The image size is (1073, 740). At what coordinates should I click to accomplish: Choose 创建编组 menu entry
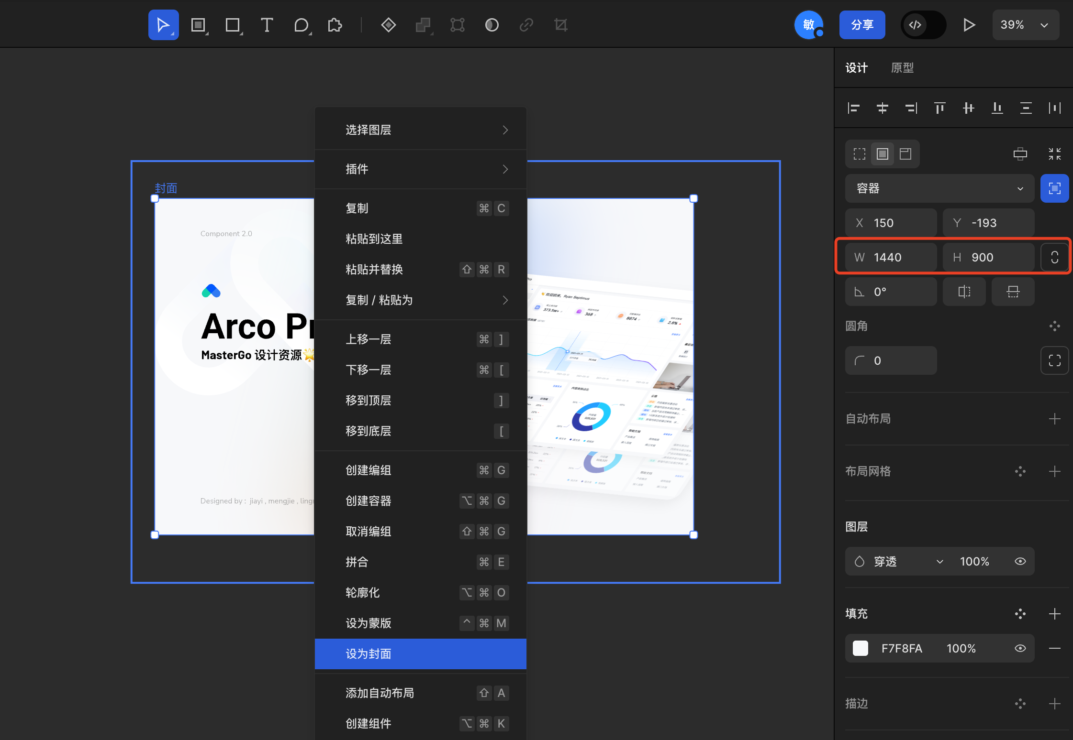click(421, 470)
